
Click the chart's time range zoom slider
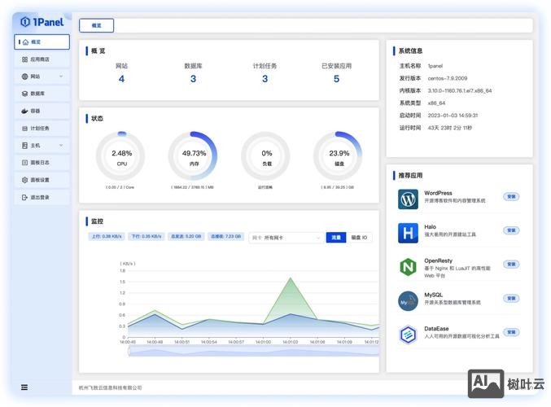[248, 353]
